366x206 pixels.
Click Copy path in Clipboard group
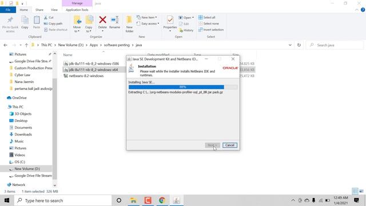click(x=53, y=23)
